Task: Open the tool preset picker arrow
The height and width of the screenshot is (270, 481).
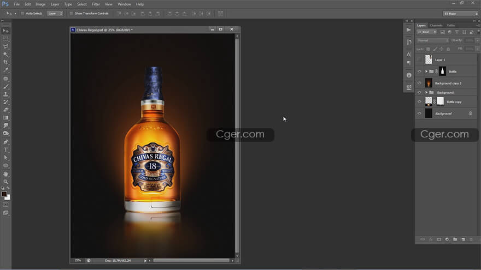Action: (15, 14)
